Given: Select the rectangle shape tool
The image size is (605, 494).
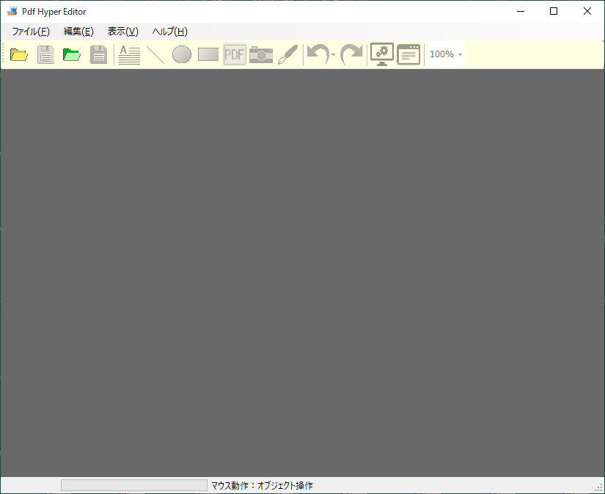Looking at the screenshot, I should tap(208, 54).
